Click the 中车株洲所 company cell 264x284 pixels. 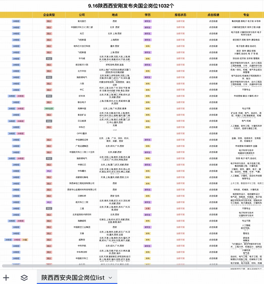tap(82, 252)
